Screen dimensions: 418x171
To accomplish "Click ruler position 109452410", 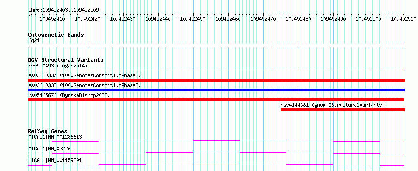I will (x=53, y=19).
